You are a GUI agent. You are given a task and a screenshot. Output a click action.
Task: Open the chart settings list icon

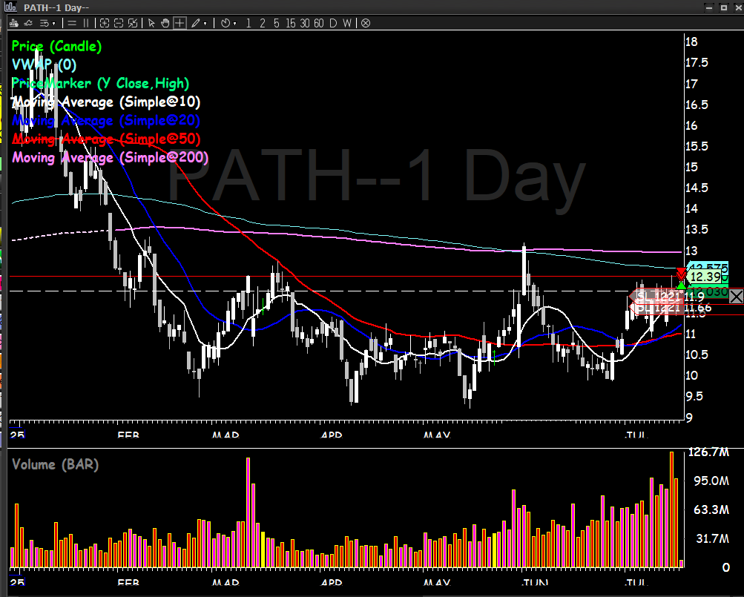tap(44, 23)
